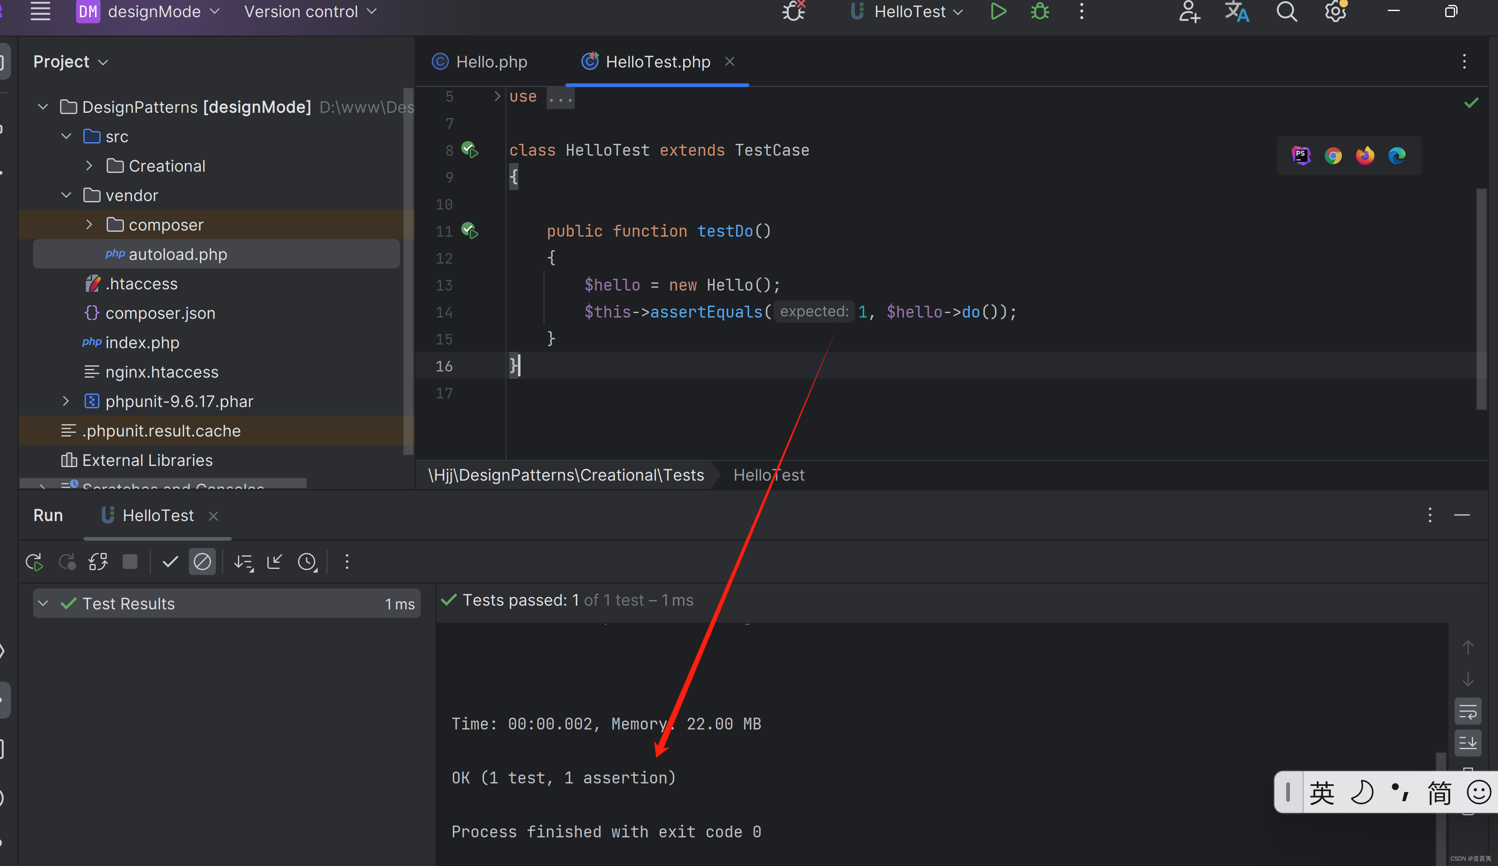Close the HelloTest.php tab

[730, 61]
